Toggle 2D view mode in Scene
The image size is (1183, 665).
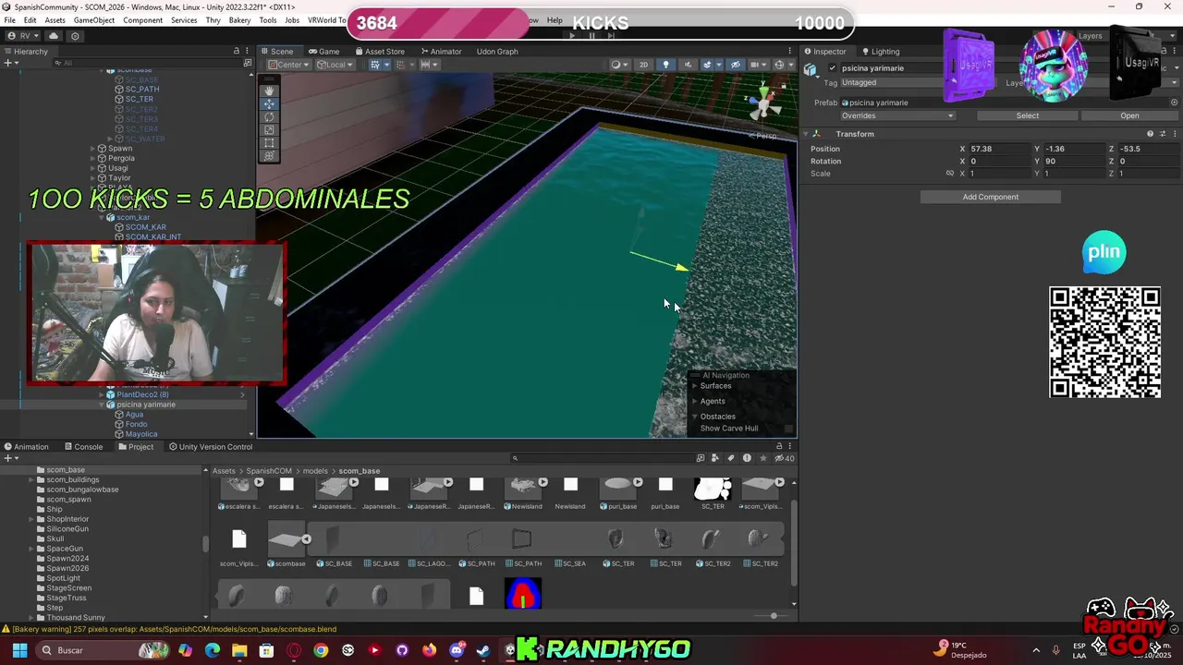(644, 65)
